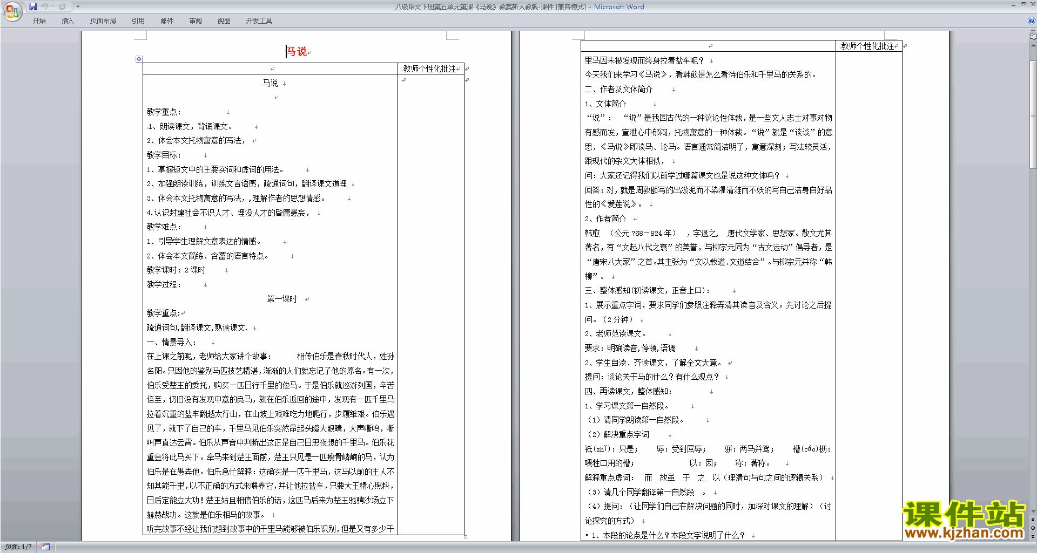The width and height of the screenshot is (1037, 553).
Task: Switch to 视图 tab
Action: pos(224,21)
